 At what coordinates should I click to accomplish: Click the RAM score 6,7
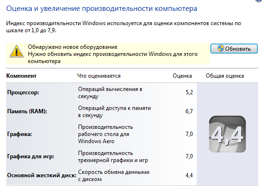click(x=189, y=111)
